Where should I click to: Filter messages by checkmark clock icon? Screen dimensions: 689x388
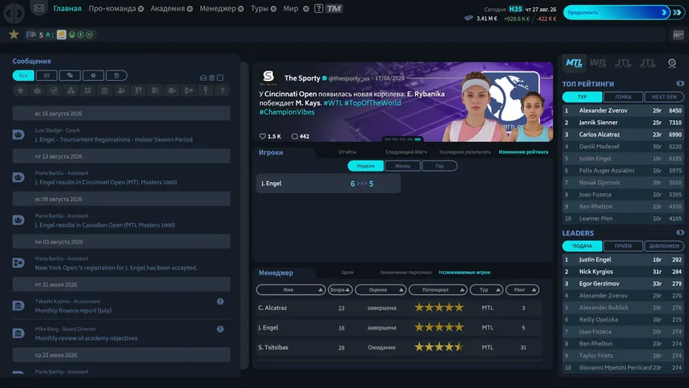[x=54, y=90]
